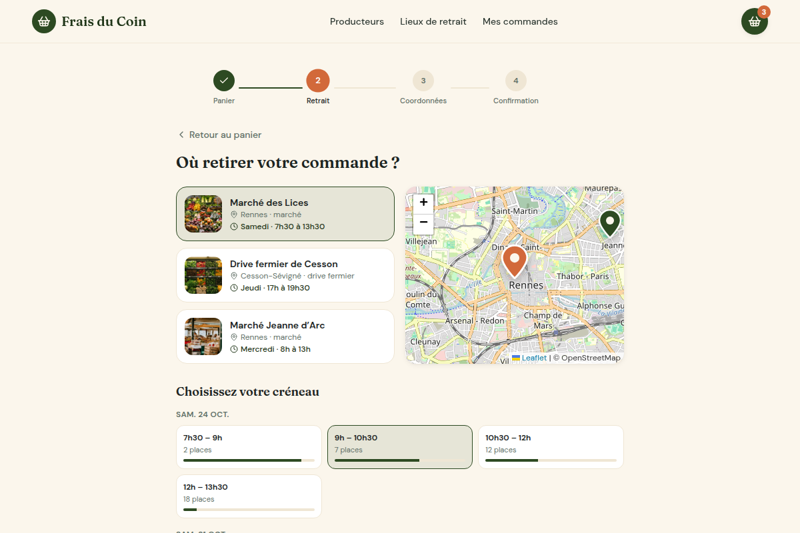This screenshot has height=533, width=800.
Task: Click the orange map pin on Rennes
Action: 515,261
